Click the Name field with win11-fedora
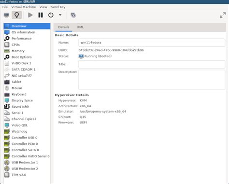Viewport: 229px width, 184px height. [152, 42]
